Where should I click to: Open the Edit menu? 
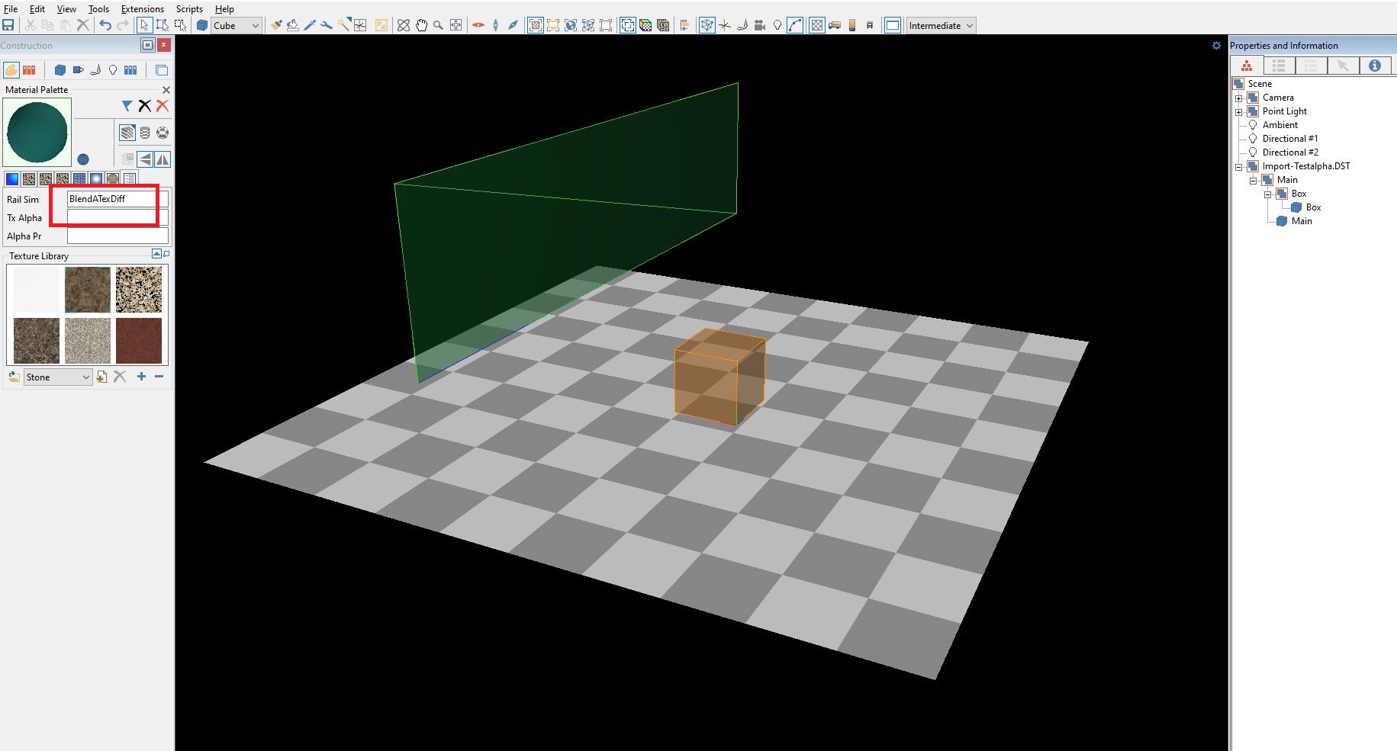(37, 9)
